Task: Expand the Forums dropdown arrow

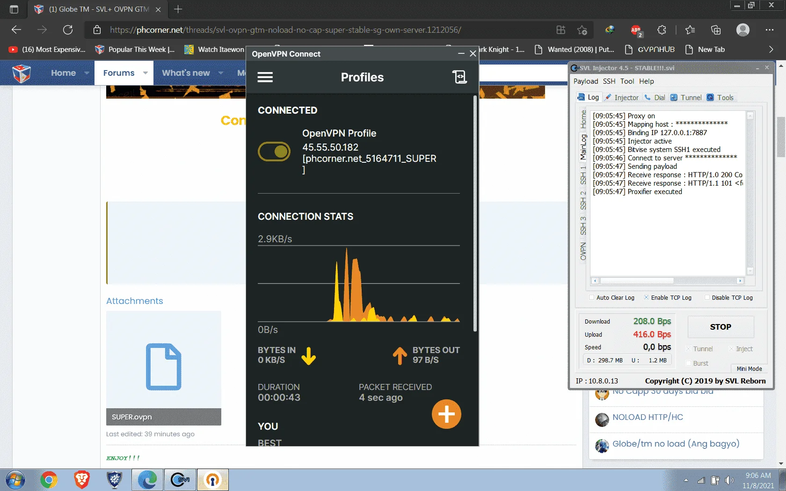Action: pos(146,73)
